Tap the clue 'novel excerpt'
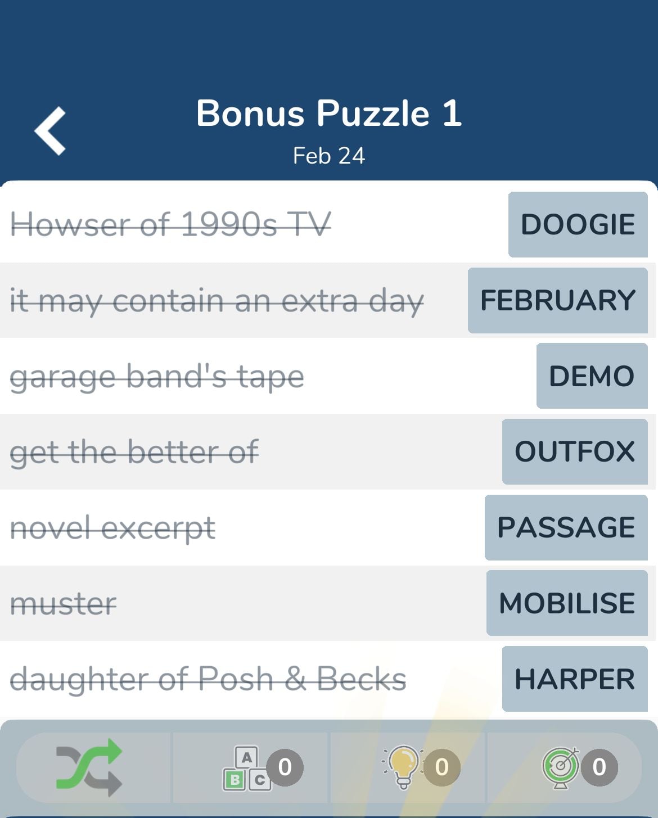The image size is (658, 818). pyautogui.click(x=112, y=528)
